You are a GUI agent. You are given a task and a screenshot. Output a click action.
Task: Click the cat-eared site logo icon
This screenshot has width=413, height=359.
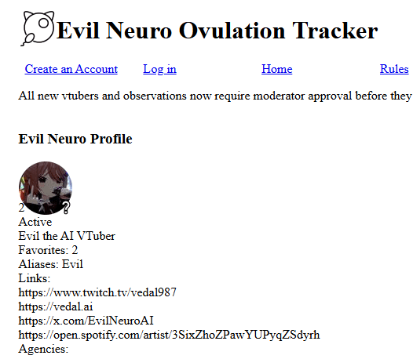[x=38, y=28]
